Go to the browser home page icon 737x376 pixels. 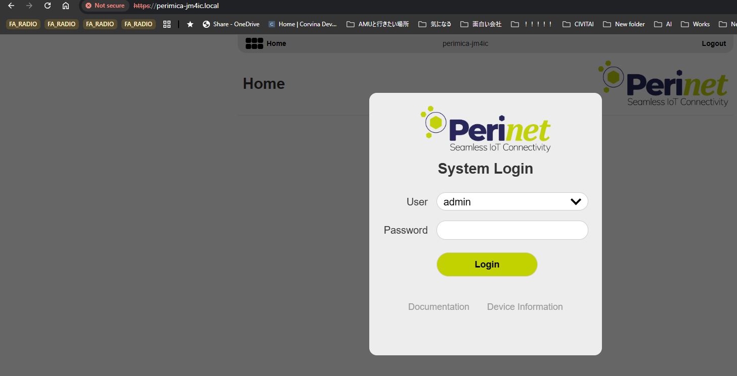66,6
